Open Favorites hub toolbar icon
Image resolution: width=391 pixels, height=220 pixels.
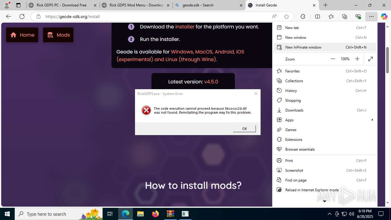(331, 16)
